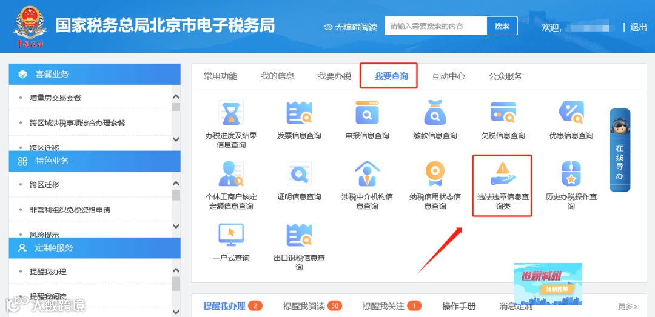Click the 国家税务总局北京市电子税务局 title

click(165, 25)
